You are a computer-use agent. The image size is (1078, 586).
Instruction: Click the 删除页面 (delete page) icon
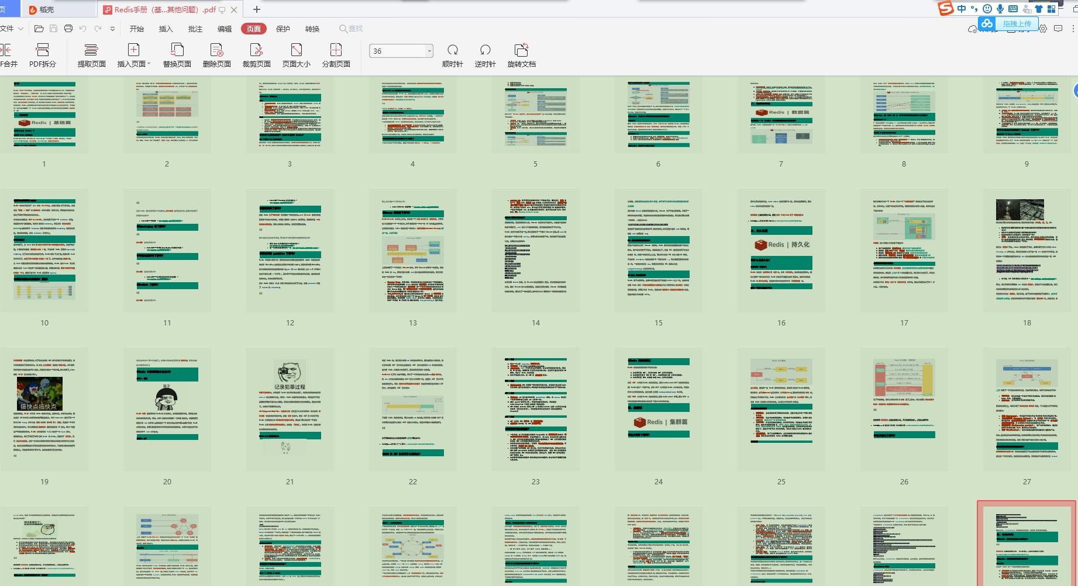(x=216, y=50)
